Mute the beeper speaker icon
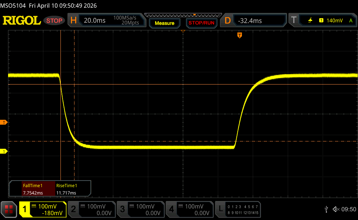This screenshot has width=358, height=220. pos(336,209)
